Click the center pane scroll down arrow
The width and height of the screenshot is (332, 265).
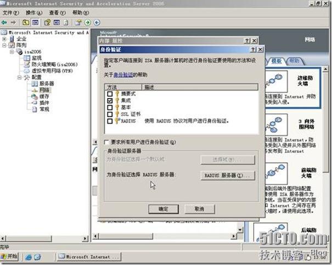click(x=240, y=229)
